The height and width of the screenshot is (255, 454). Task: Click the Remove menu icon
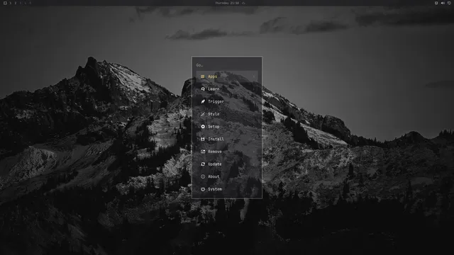coord(203,152)
